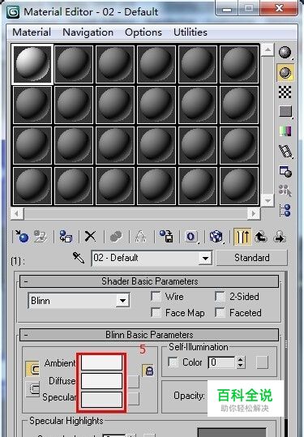
Task: Click the Self-Illumination map button
Action: pos(262,362)
